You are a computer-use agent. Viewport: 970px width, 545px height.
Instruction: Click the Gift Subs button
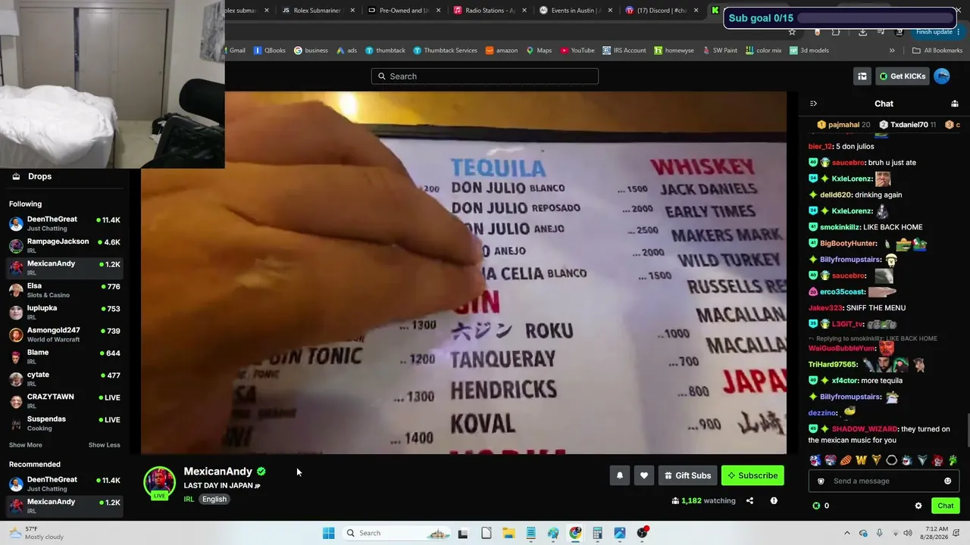pyautogui.click(x=687, y=475)
